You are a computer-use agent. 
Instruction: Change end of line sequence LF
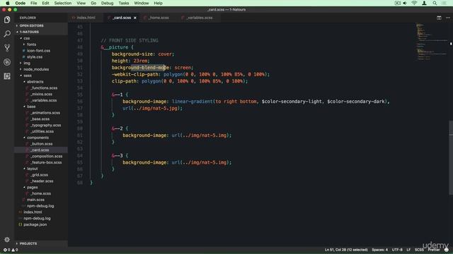(x=408, y=250)
